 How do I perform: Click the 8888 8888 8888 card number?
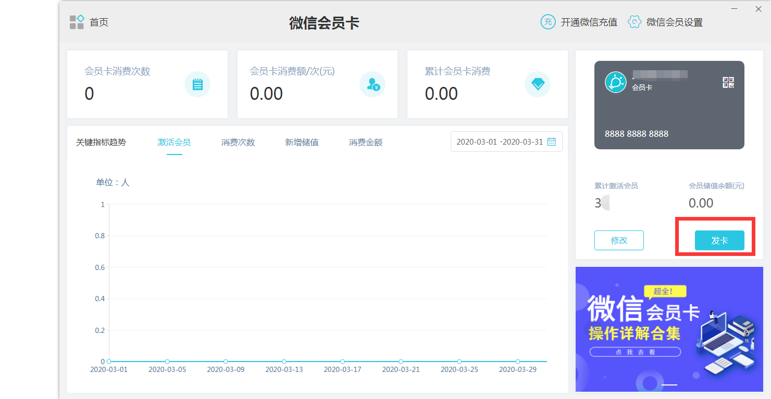637,134
